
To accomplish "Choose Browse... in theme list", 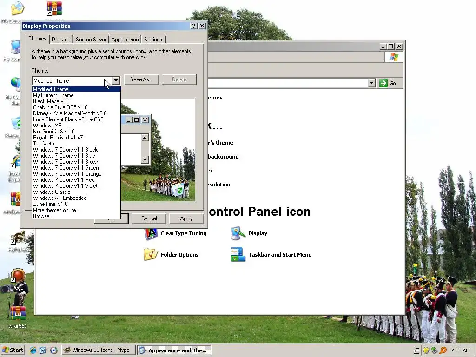I will (76, 216).
